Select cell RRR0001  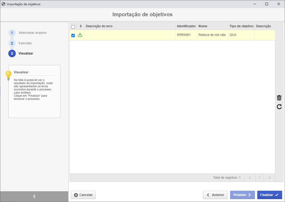[186, 35]
